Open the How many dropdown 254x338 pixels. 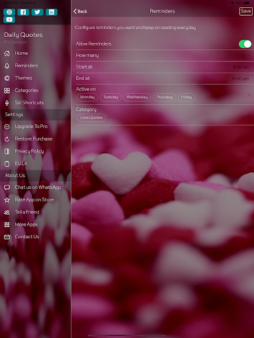click(x=245, y=55)
